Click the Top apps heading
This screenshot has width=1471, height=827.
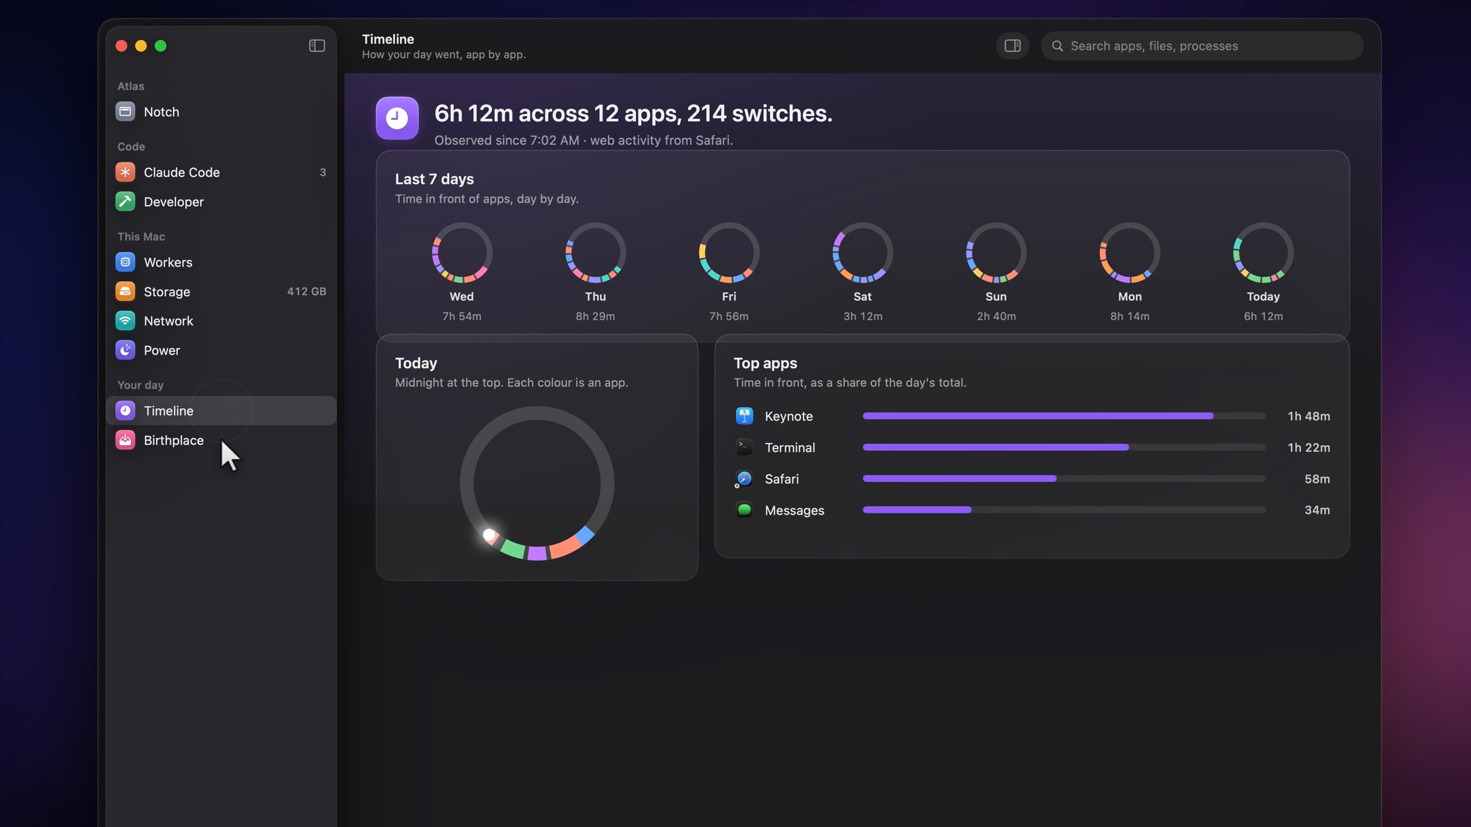tap(765, 363)
